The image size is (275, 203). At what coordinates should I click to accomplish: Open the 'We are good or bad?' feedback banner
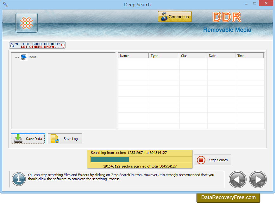coord(37,45)
